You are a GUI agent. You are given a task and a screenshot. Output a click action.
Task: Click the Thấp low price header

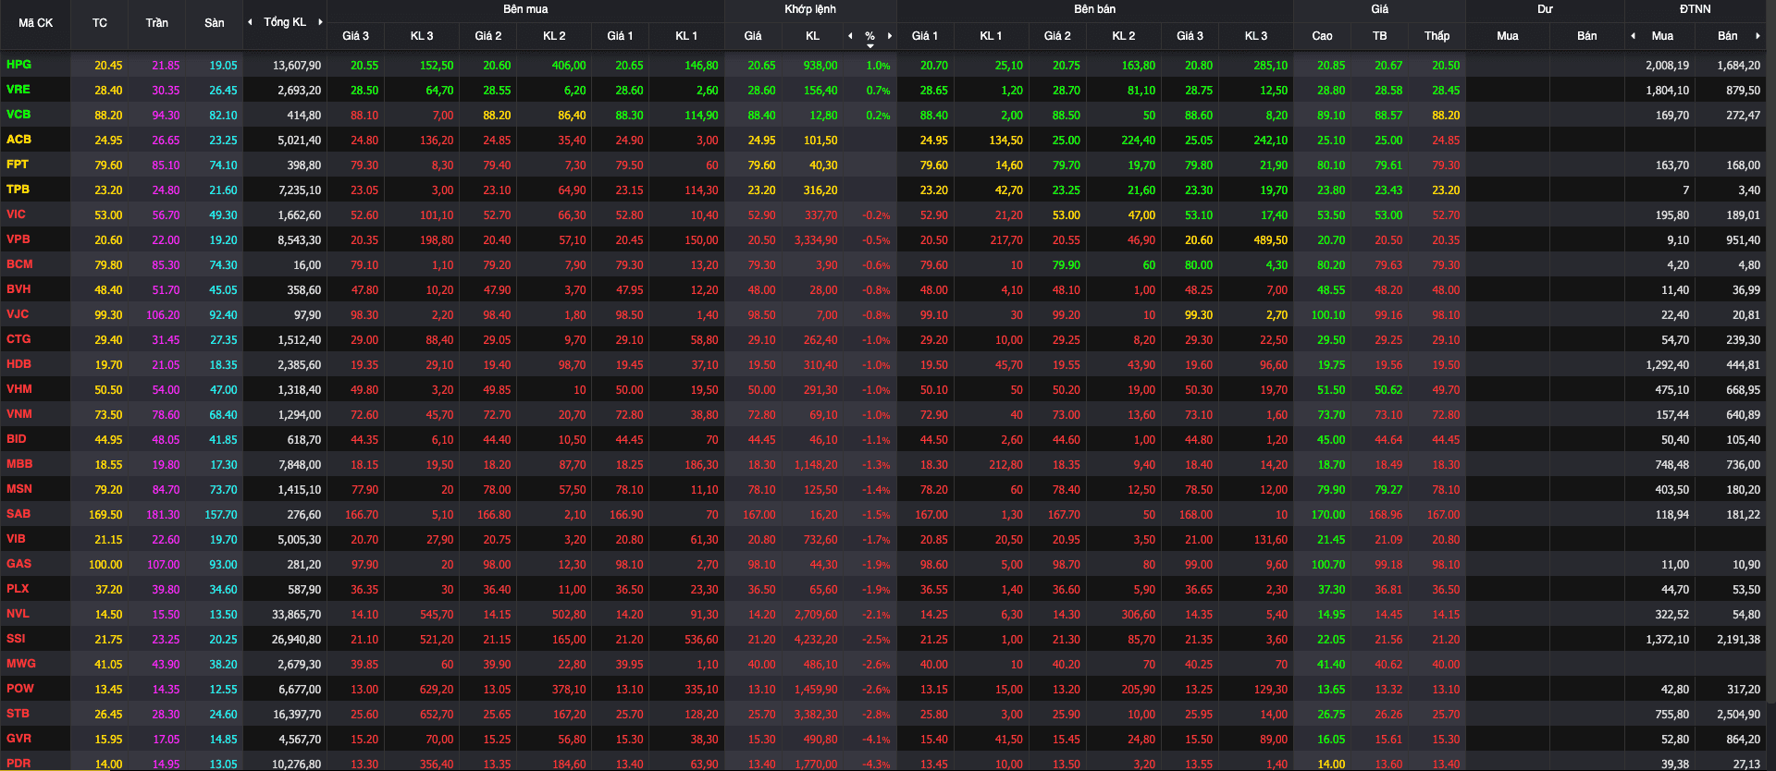tap(1437, 36)
